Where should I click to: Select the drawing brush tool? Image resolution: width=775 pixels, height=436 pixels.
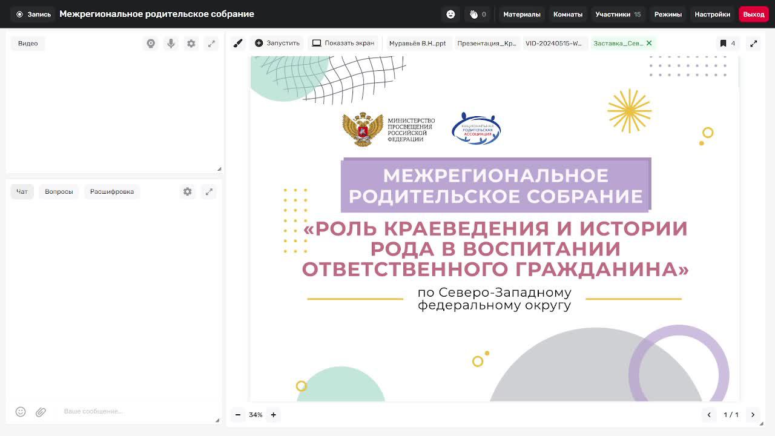coord(238,43)
